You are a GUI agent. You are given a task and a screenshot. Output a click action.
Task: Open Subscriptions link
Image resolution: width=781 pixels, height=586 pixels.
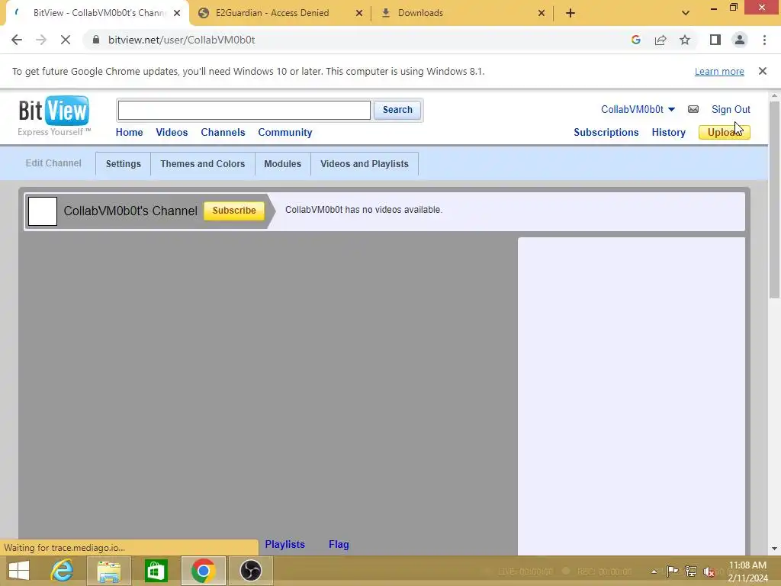606,133
